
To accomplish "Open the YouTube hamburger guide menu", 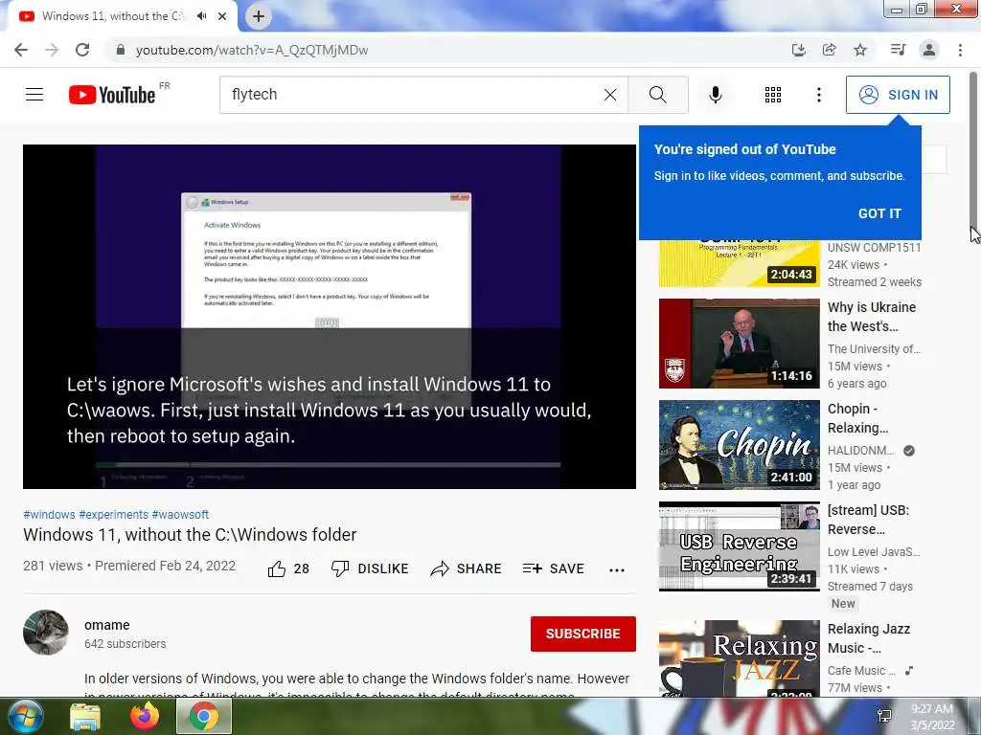I will (34, 95).
